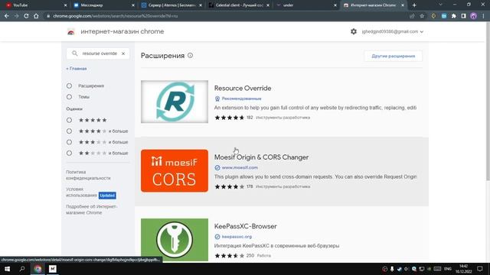Viewport: 490px width, 275px height.
Task: Reload the page with the refresh icon
Action: tap(26, 15)
